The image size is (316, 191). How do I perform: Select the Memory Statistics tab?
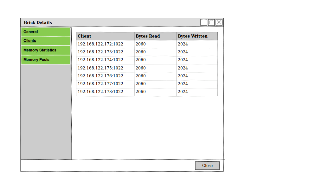pyautogui.click(x=46, y=51)
